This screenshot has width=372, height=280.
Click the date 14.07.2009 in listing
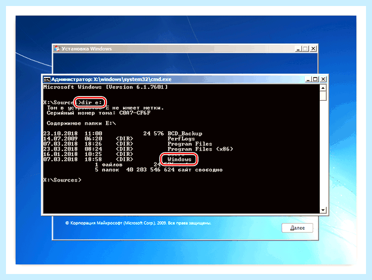pos(61,139)
